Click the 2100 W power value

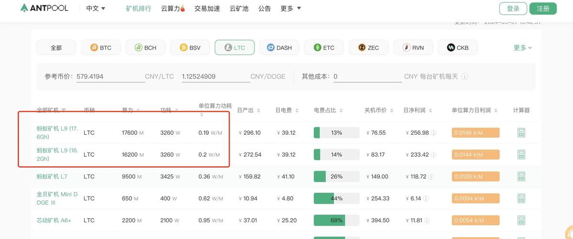point(170,220)
